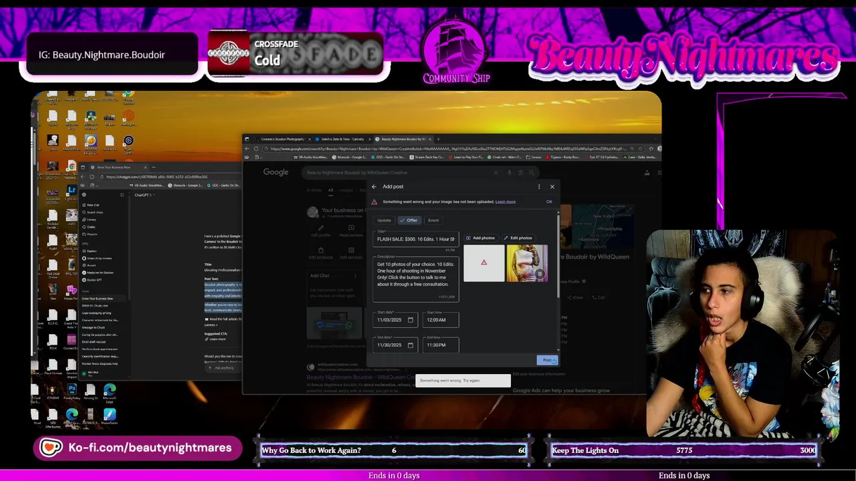The height and width of the screenshot is (481, 856).
Task: Switch to the Select a Date & Time Calendly tab
Action: (342, 139)
